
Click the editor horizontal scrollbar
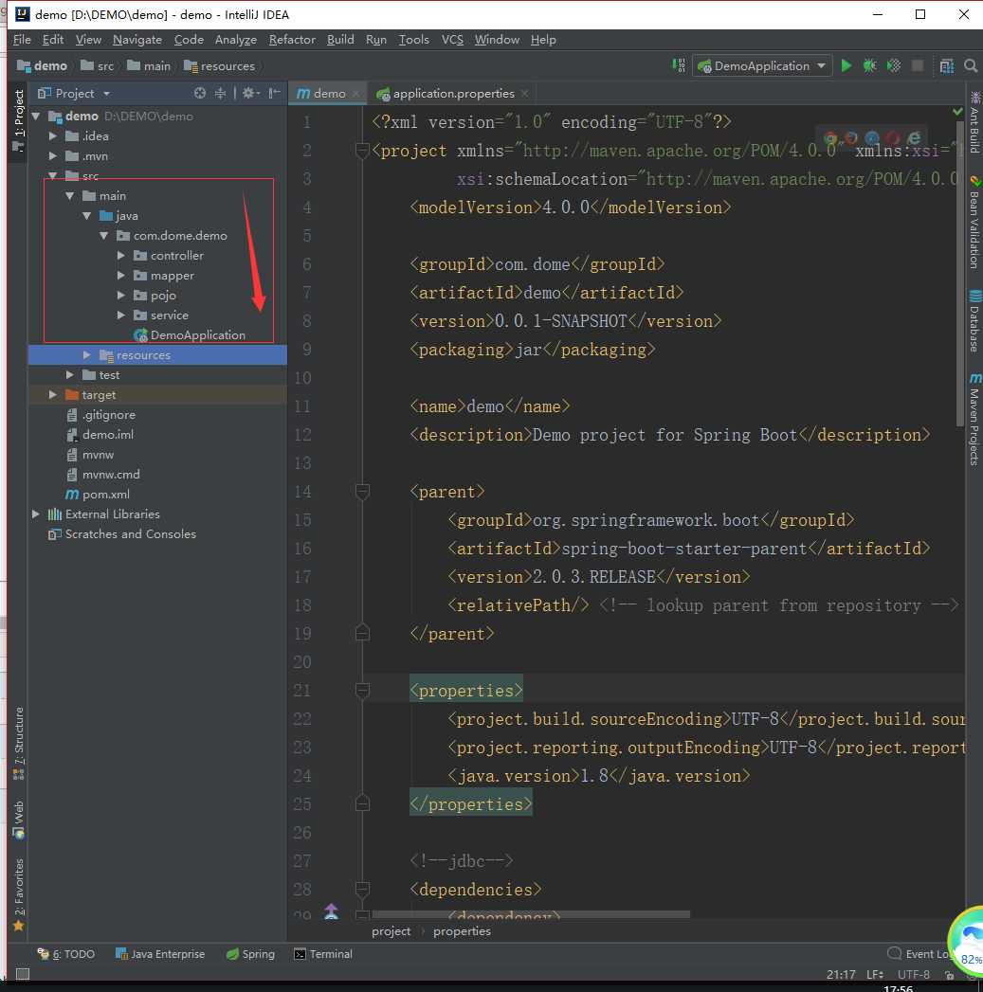coord(531,914)
